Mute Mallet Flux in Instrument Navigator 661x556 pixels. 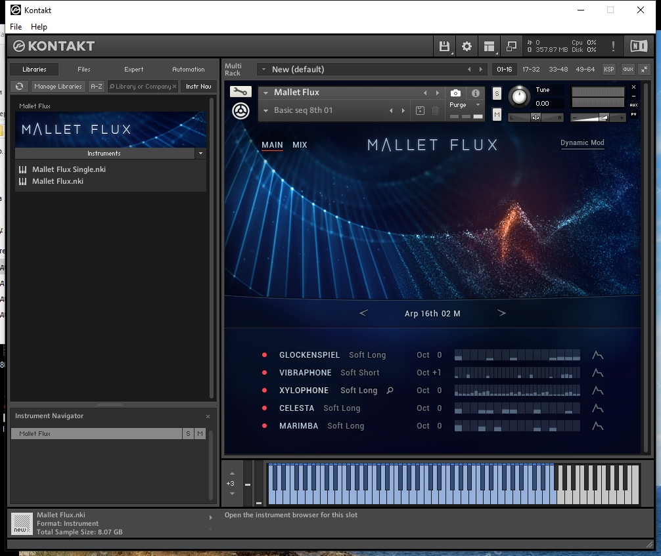pos(200,433)
